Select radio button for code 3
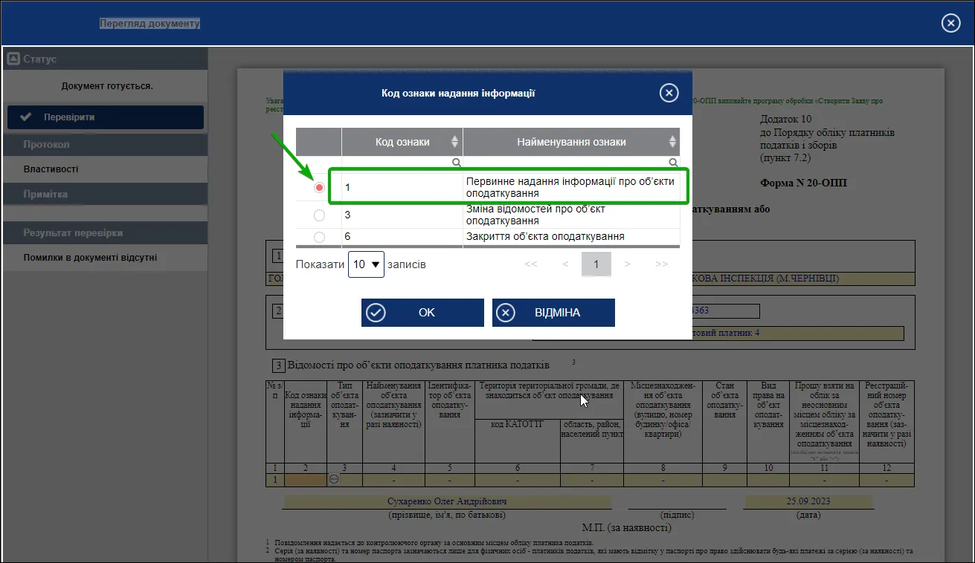Image resolution: width=975 pixels, height=563 pixels. point(320,215)
